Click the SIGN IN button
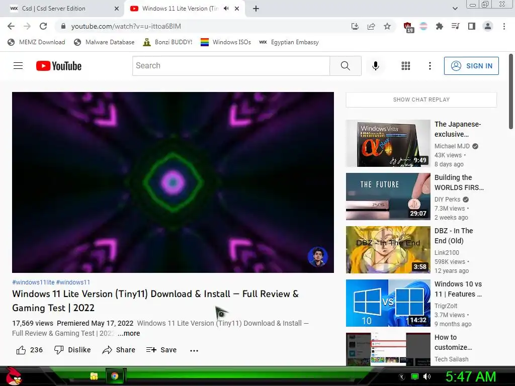 point(471,66)
